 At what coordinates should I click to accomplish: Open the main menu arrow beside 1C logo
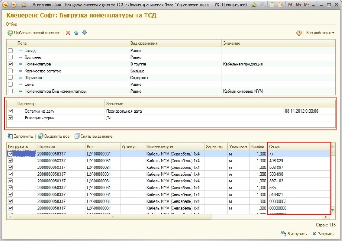click(14, 4)
